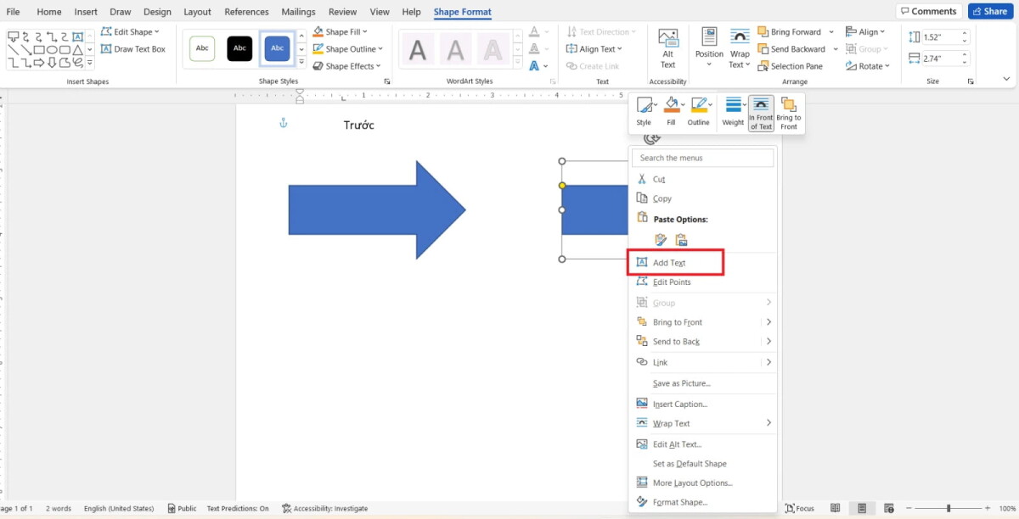Toggle Text Predictions: On in status bar
The height and width of the screenshot is (519, 1019).
pos(238,508)
